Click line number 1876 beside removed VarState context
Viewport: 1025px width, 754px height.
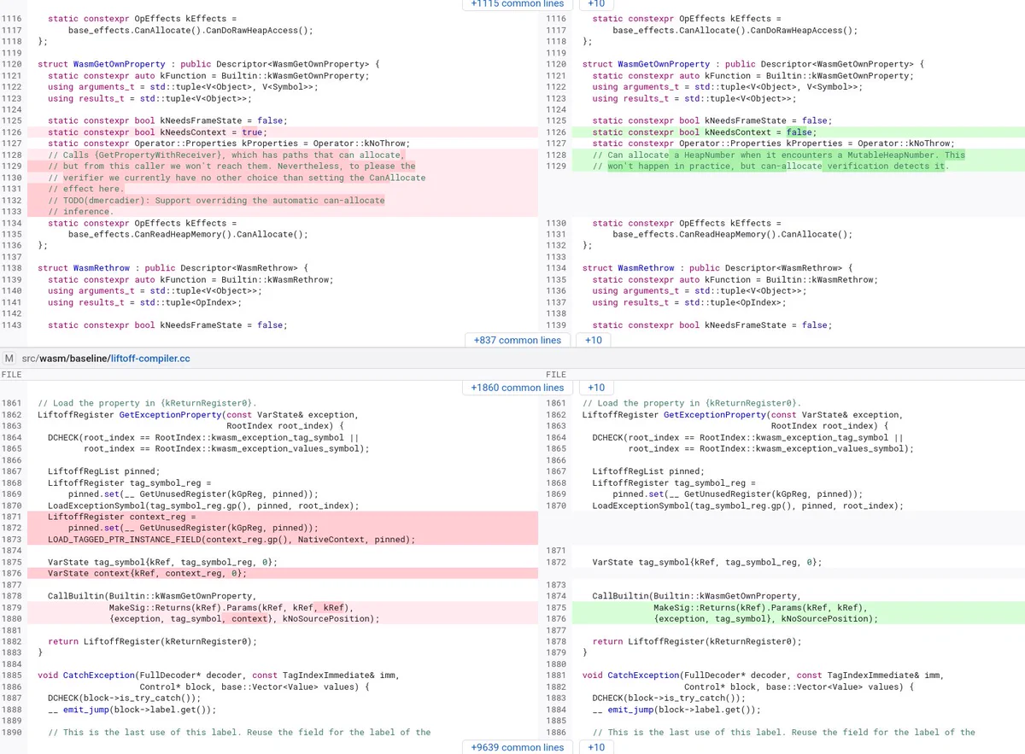click(12, 573)
